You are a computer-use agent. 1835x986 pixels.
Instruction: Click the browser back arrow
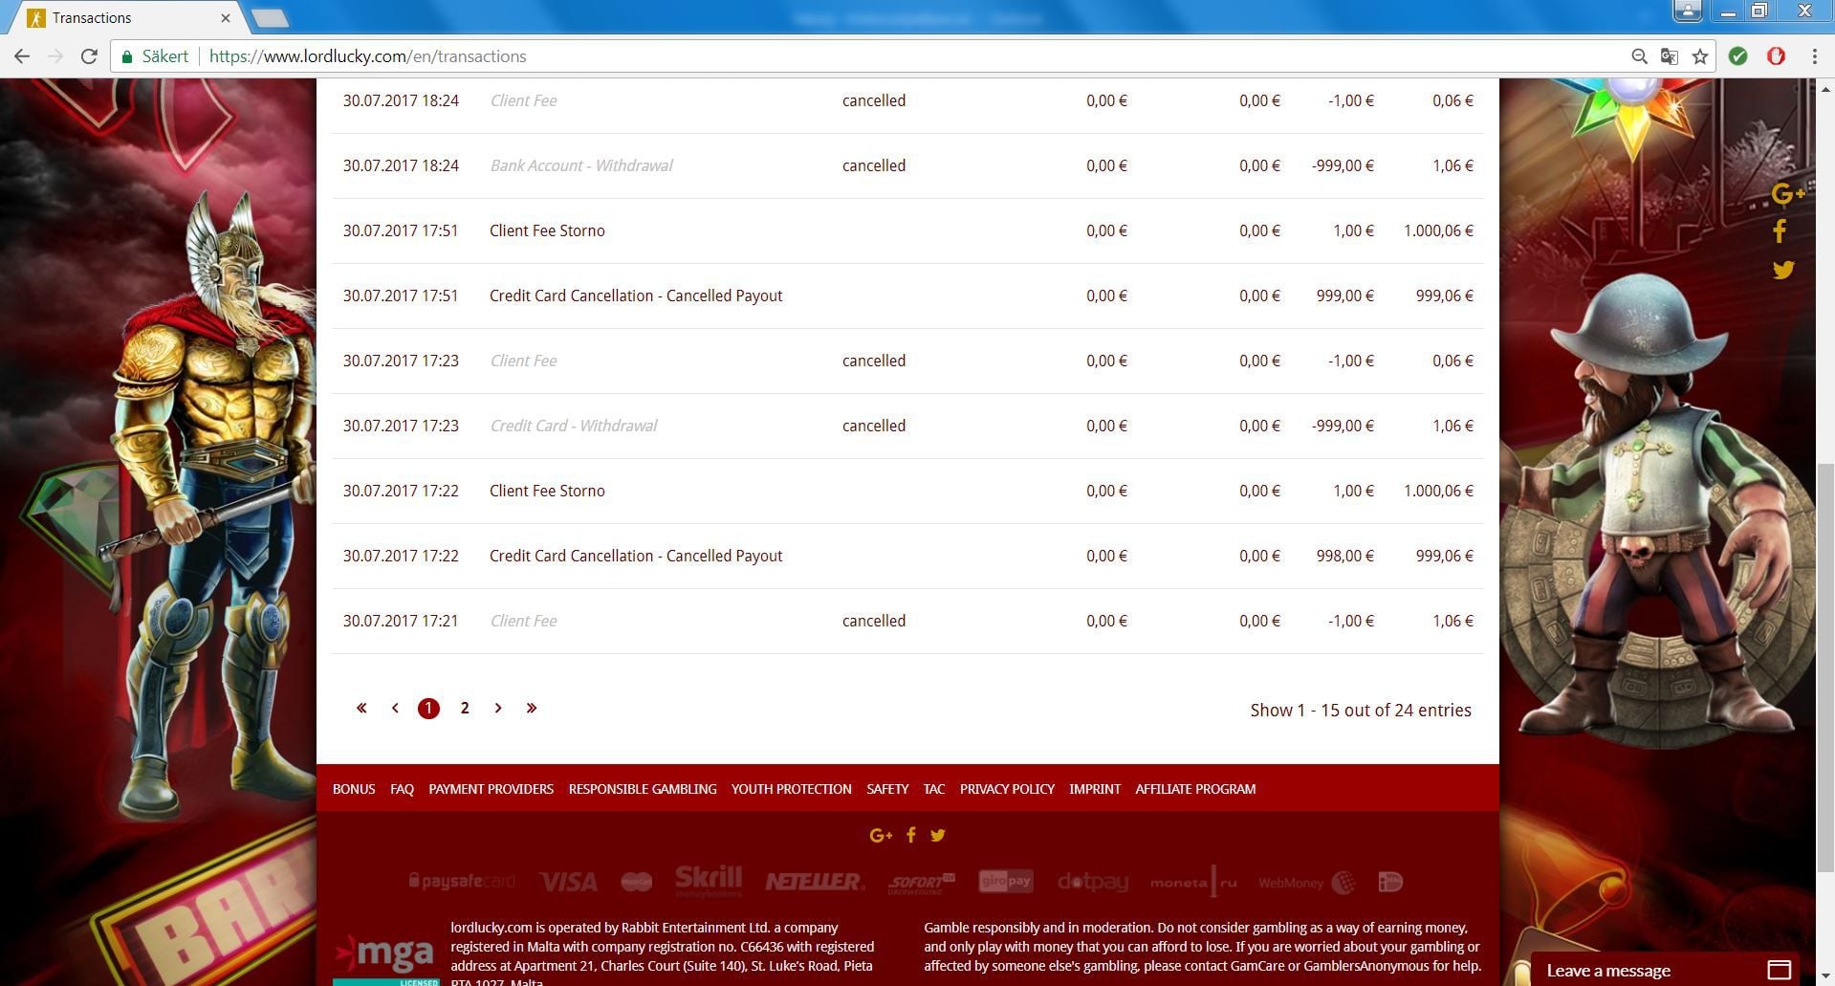tap(22, 56)
